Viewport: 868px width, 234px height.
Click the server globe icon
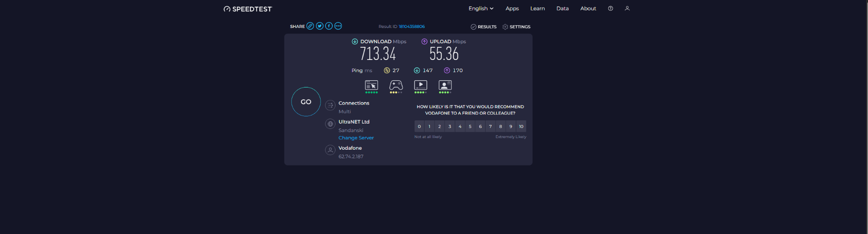pos(330,124)
